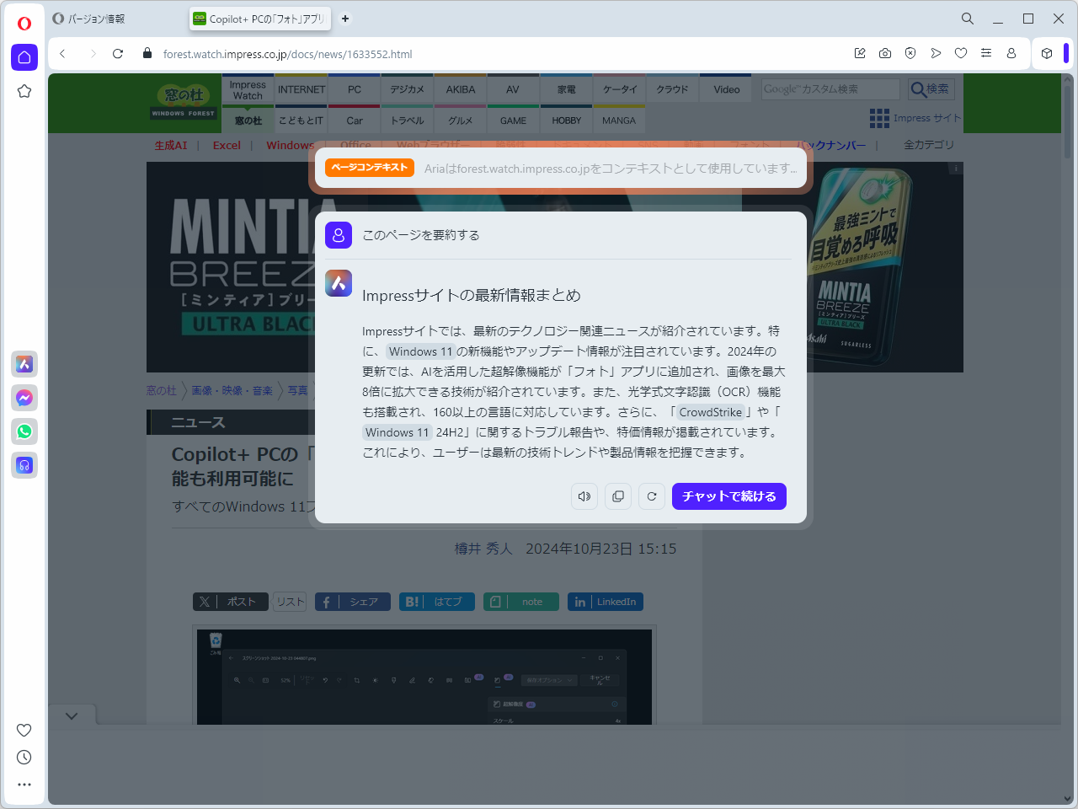This screenshot has width=1078, height=809.
Task: Open Facebook Messenger from the sidebar
Action: pos(24,398)
